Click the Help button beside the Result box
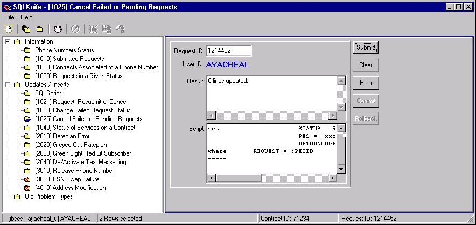 (366, 83)
